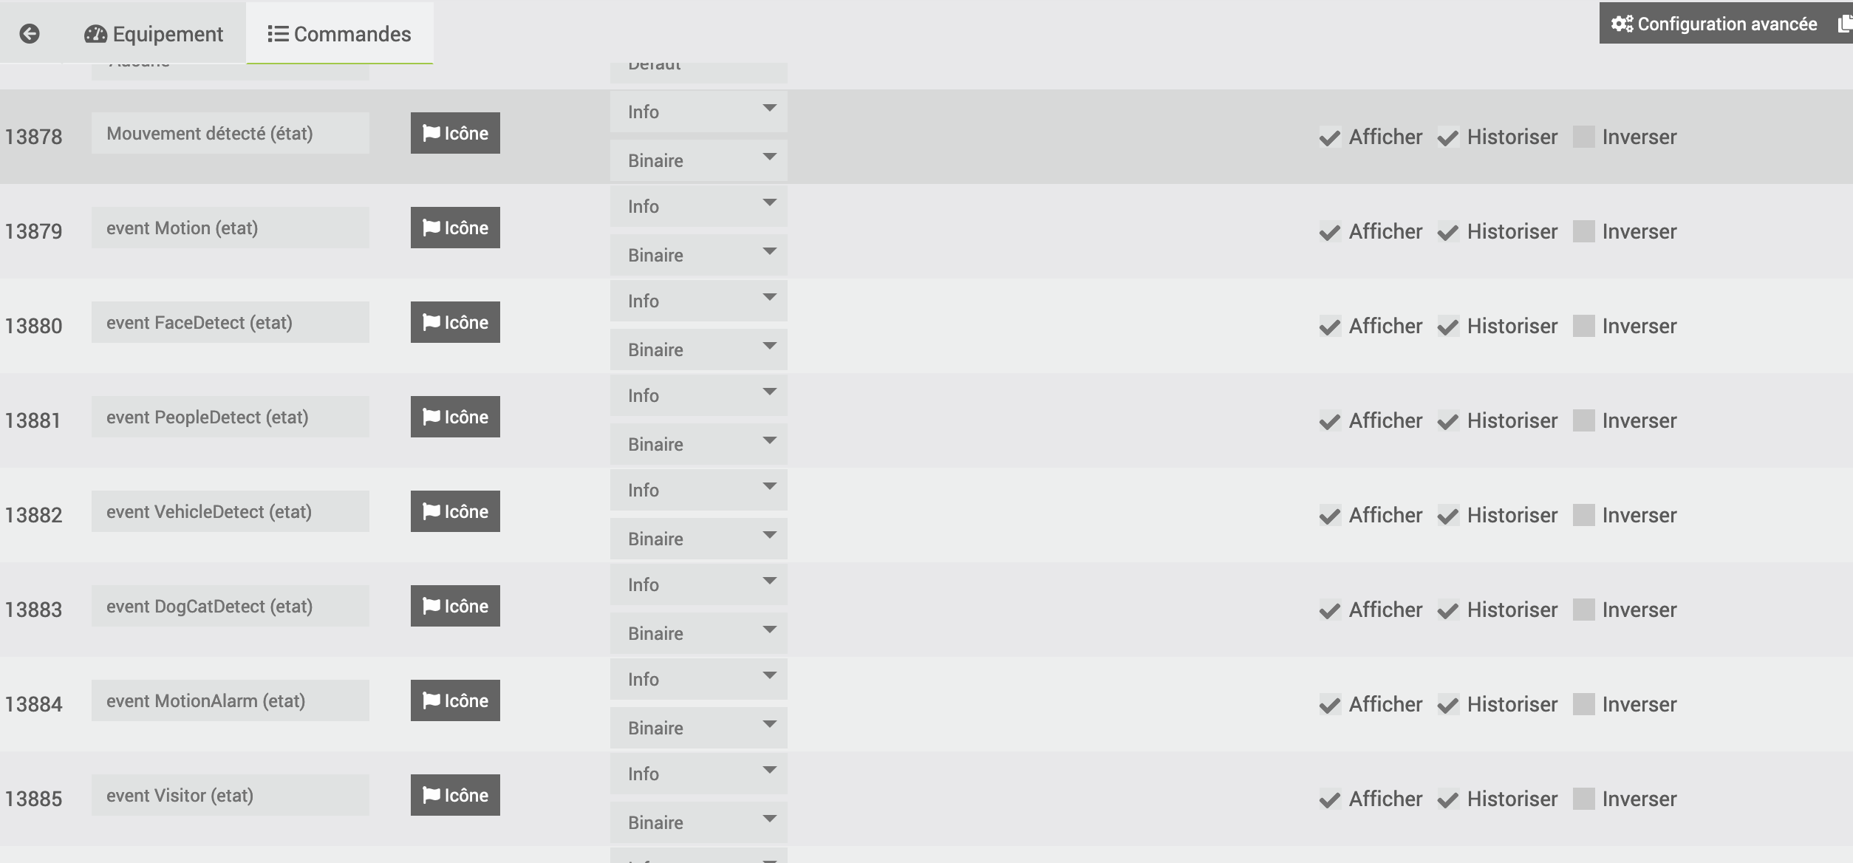Click the copy icon beside Configuration avancée
Image resolution: width=1853 pixels, height=863 pixels.
coord(1844,24)
